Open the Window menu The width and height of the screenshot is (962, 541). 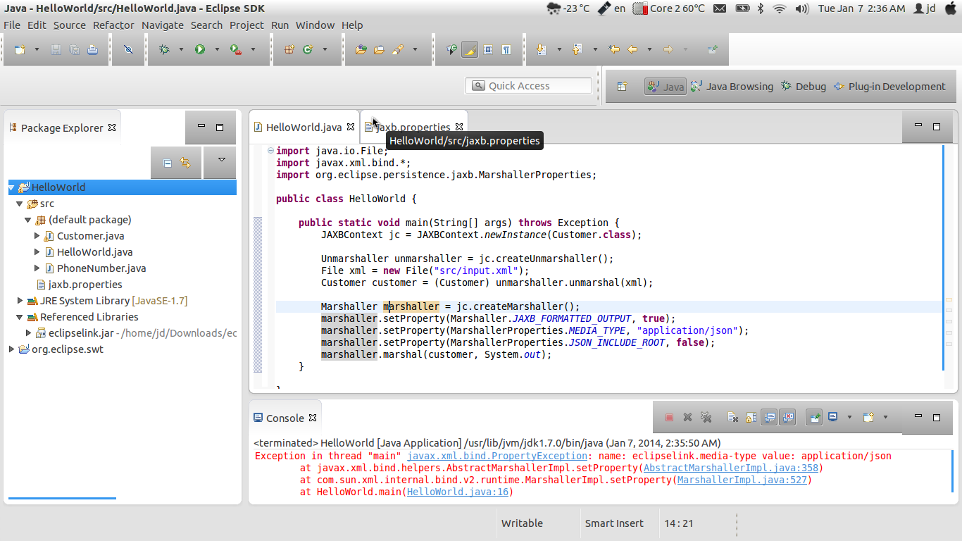(315, 25)
